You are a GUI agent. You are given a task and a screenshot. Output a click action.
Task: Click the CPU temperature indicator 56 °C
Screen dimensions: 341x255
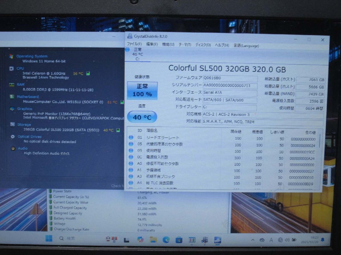coord(78,74)
